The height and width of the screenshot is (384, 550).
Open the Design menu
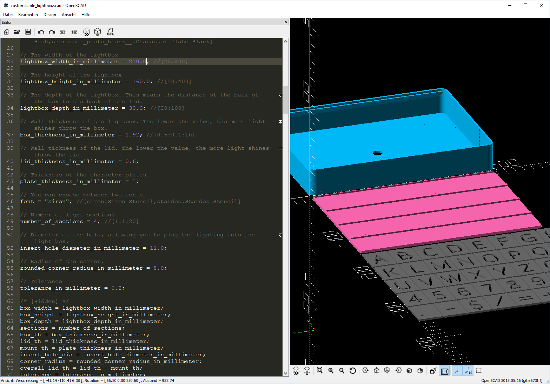click(50, 15)
